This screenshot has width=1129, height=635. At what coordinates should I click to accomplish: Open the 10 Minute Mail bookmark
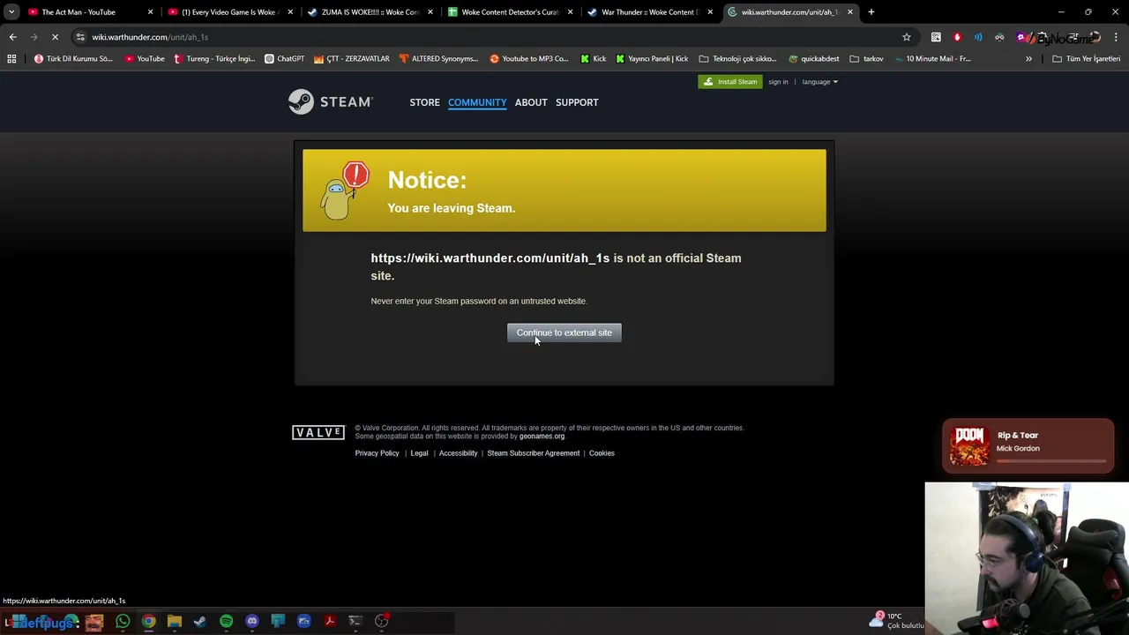point(931,59)
